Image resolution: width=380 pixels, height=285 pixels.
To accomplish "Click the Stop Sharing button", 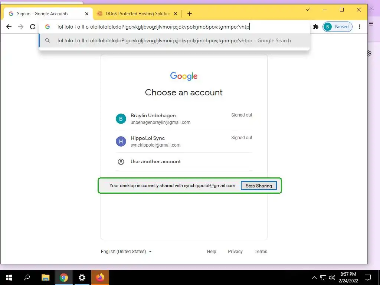I will tap(259, 186).
